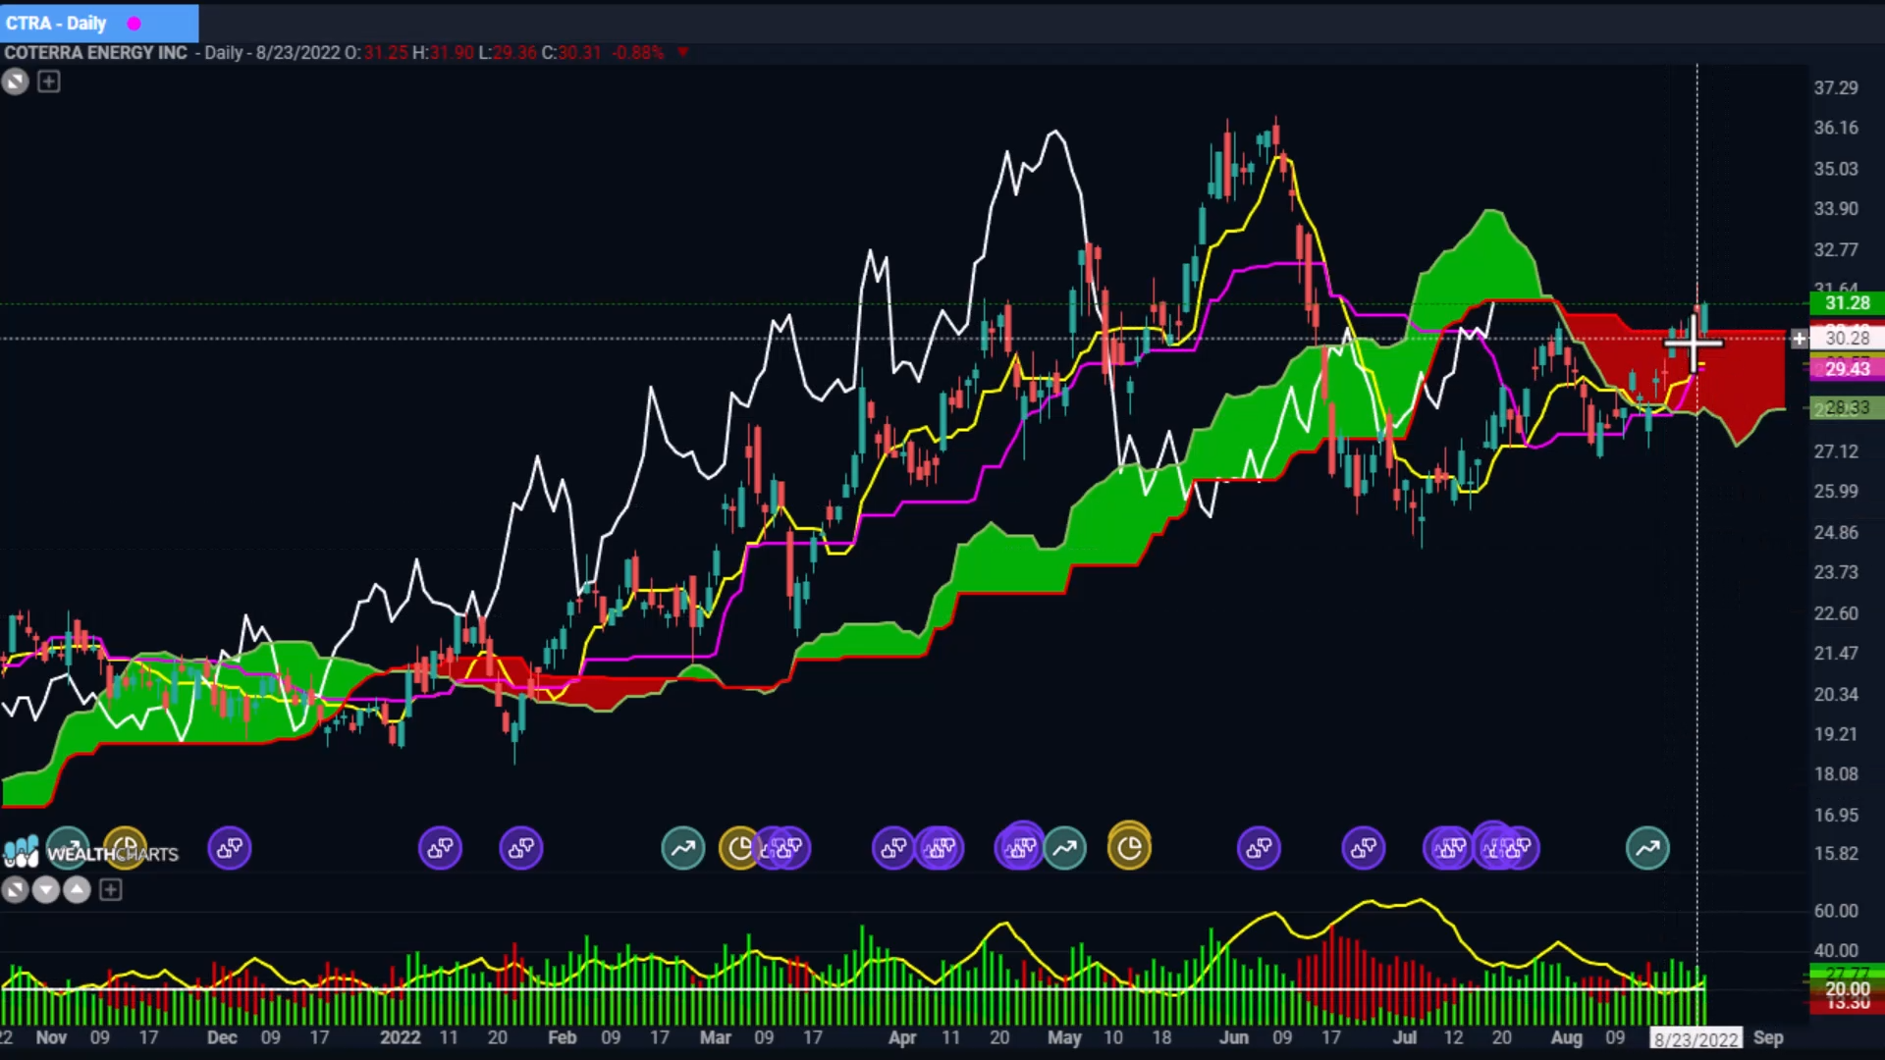The height and width of the screenshot is (1060, 1885).
Task: Click the 37.29 price axis value
Action: tap(1836, 88)
